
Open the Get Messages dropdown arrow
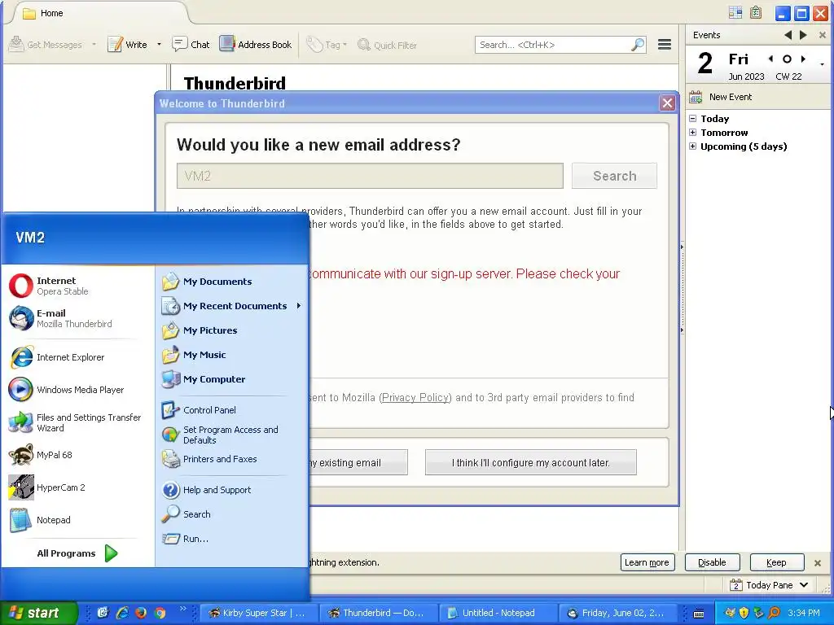click(94, 45)
